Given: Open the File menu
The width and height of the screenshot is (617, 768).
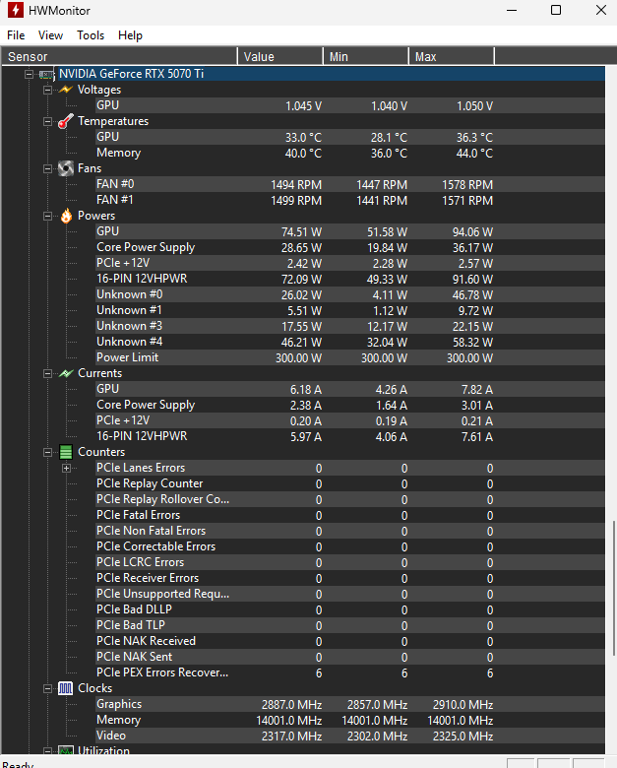Looking at the screenshot, I should click(16, 35).
